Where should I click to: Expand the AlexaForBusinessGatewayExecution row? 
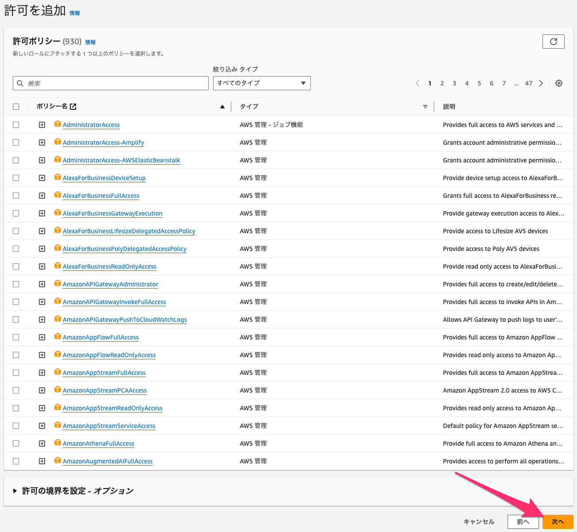coord(42,213)
